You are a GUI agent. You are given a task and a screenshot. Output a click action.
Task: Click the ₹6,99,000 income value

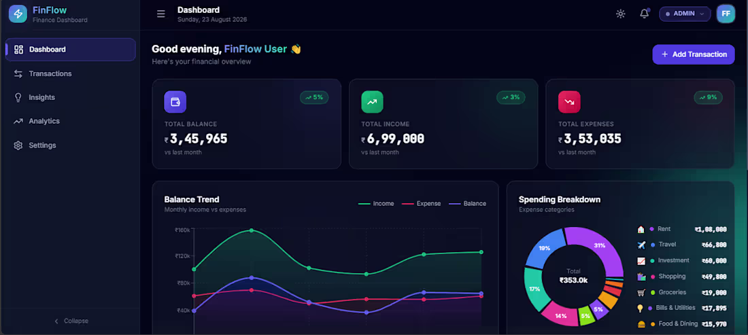pos(392,139)
